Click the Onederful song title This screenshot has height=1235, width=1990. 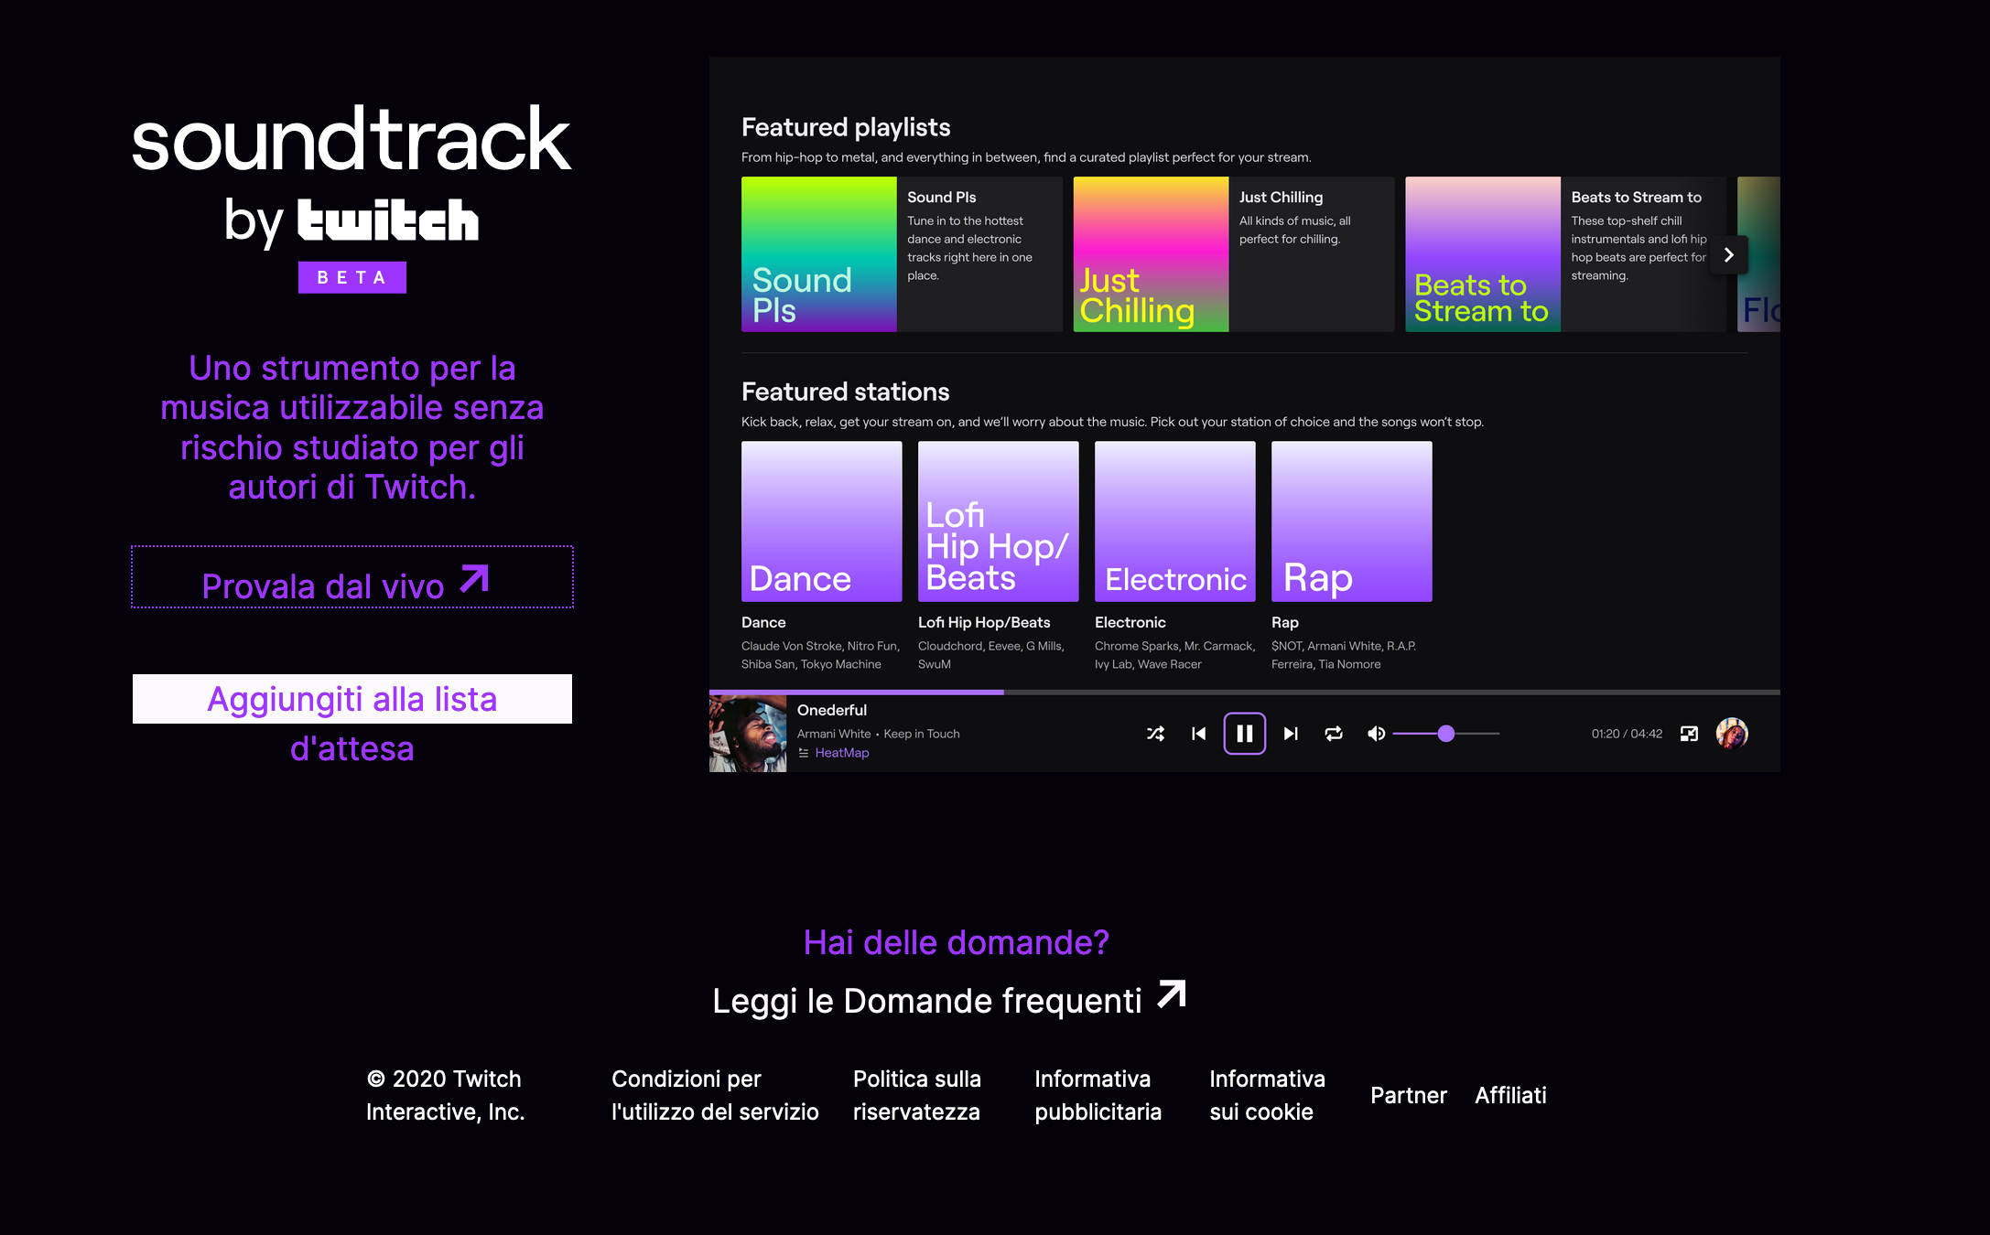pyautogui.click(x=832, y=710)
